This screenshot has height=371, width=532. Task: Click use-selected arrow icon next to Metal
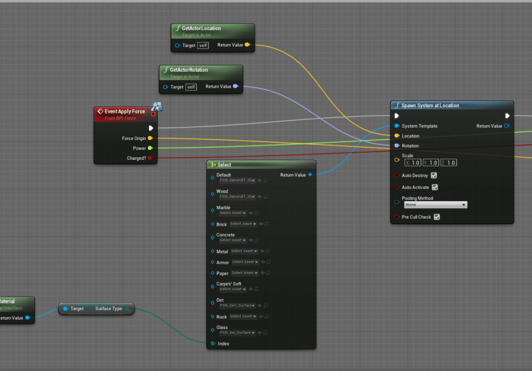point(262,251)
